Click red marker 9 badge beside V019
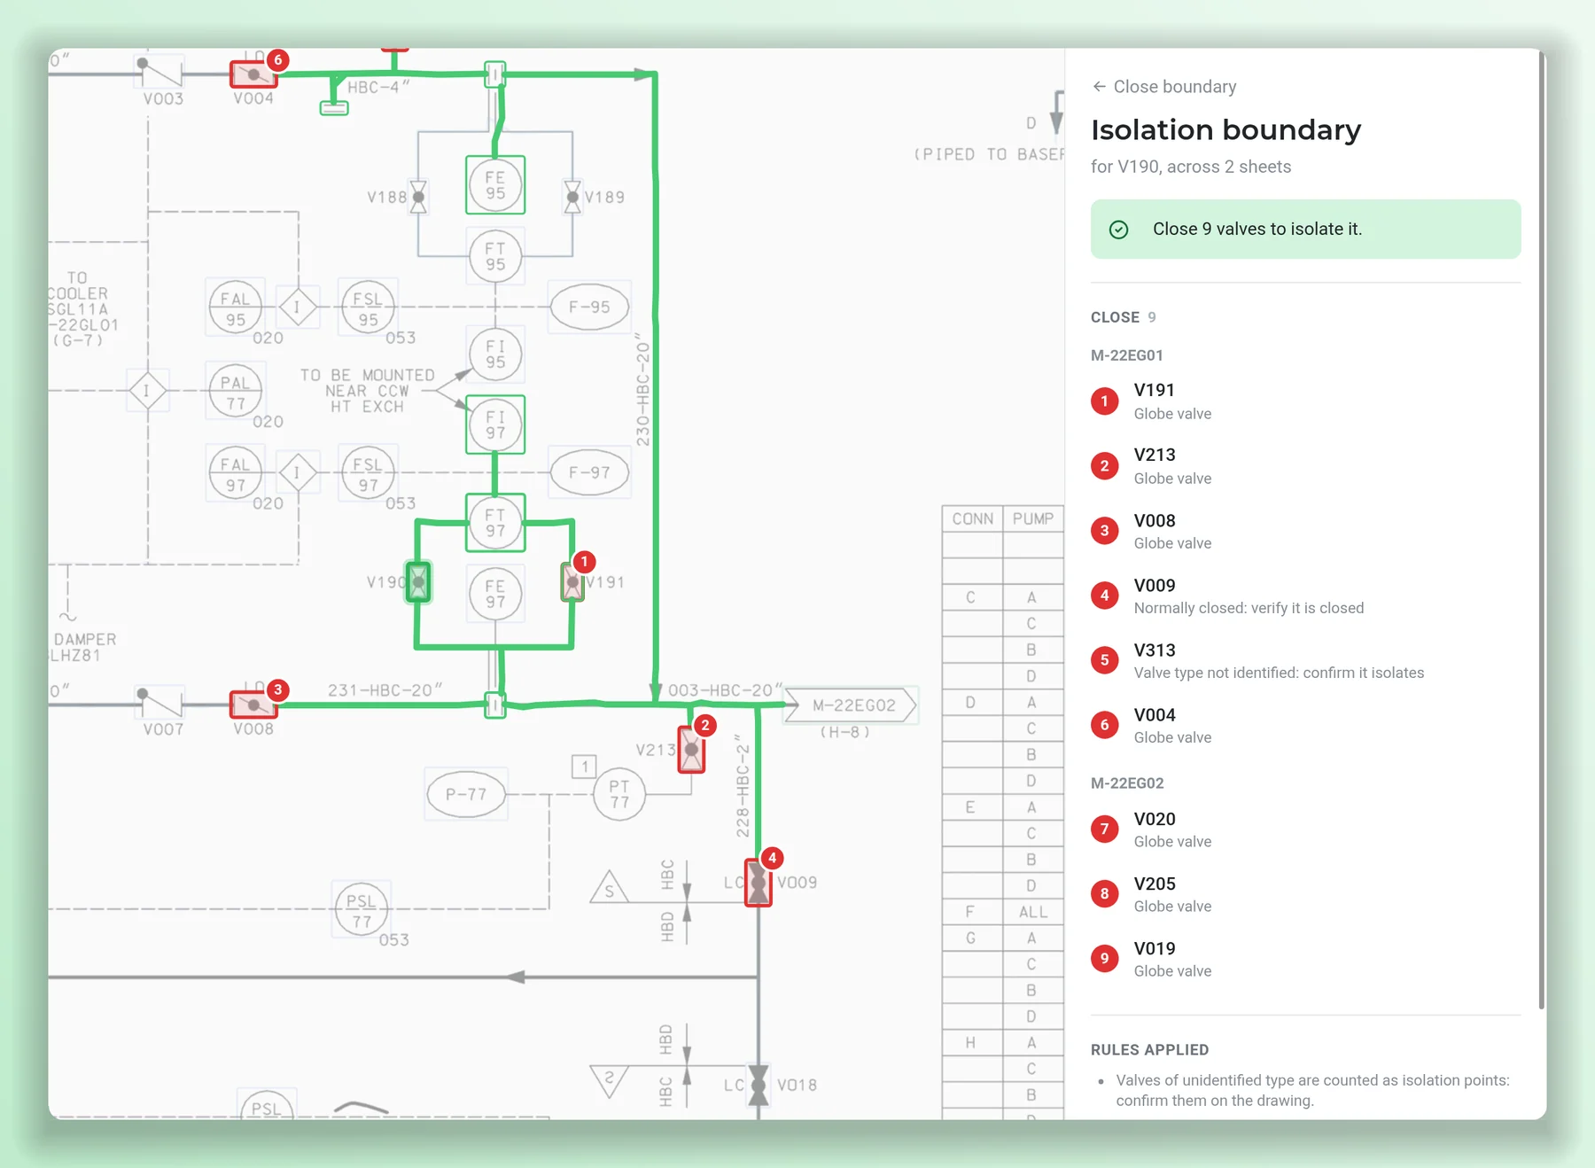The image size is (1595, 1168). coord(1104,958)
